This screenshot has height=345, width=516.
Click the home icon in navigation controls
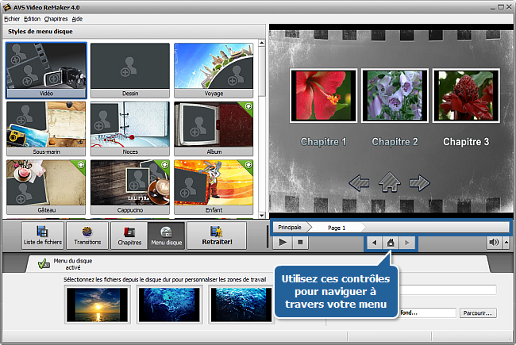pos(390,243)
